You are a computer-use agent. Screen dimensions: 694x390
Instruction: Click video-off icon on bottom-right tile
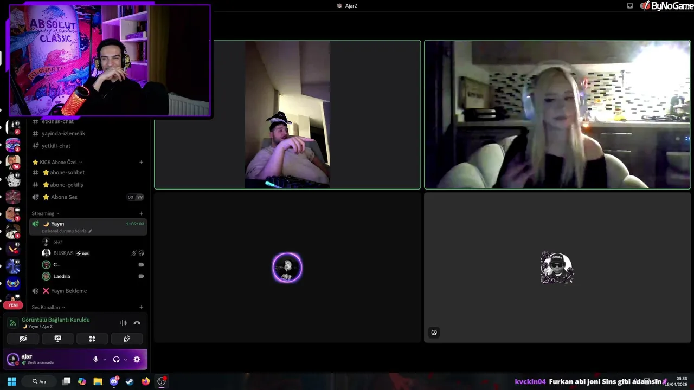tap(434, 333)
